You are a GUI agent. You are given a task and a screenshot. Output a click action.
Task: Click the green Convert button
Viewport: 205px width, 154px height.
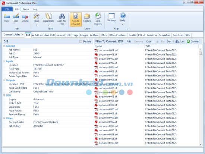(x=193, y=41)
